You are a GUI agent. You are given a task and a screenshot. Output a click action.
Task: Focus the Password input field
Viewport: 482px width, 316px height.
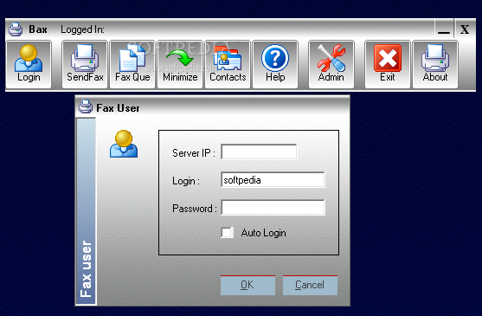point(273,208)
